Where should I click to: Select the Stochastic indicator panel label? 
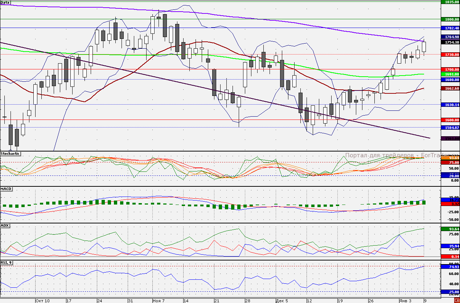coord(10,154)
